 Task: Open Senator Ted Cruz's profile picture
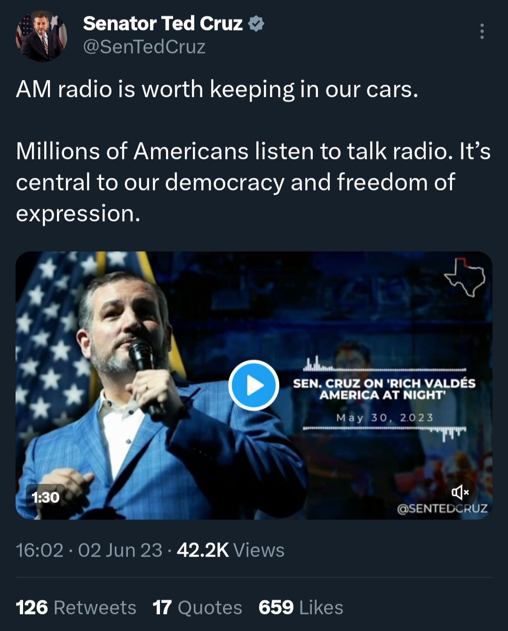click(41, 37)
